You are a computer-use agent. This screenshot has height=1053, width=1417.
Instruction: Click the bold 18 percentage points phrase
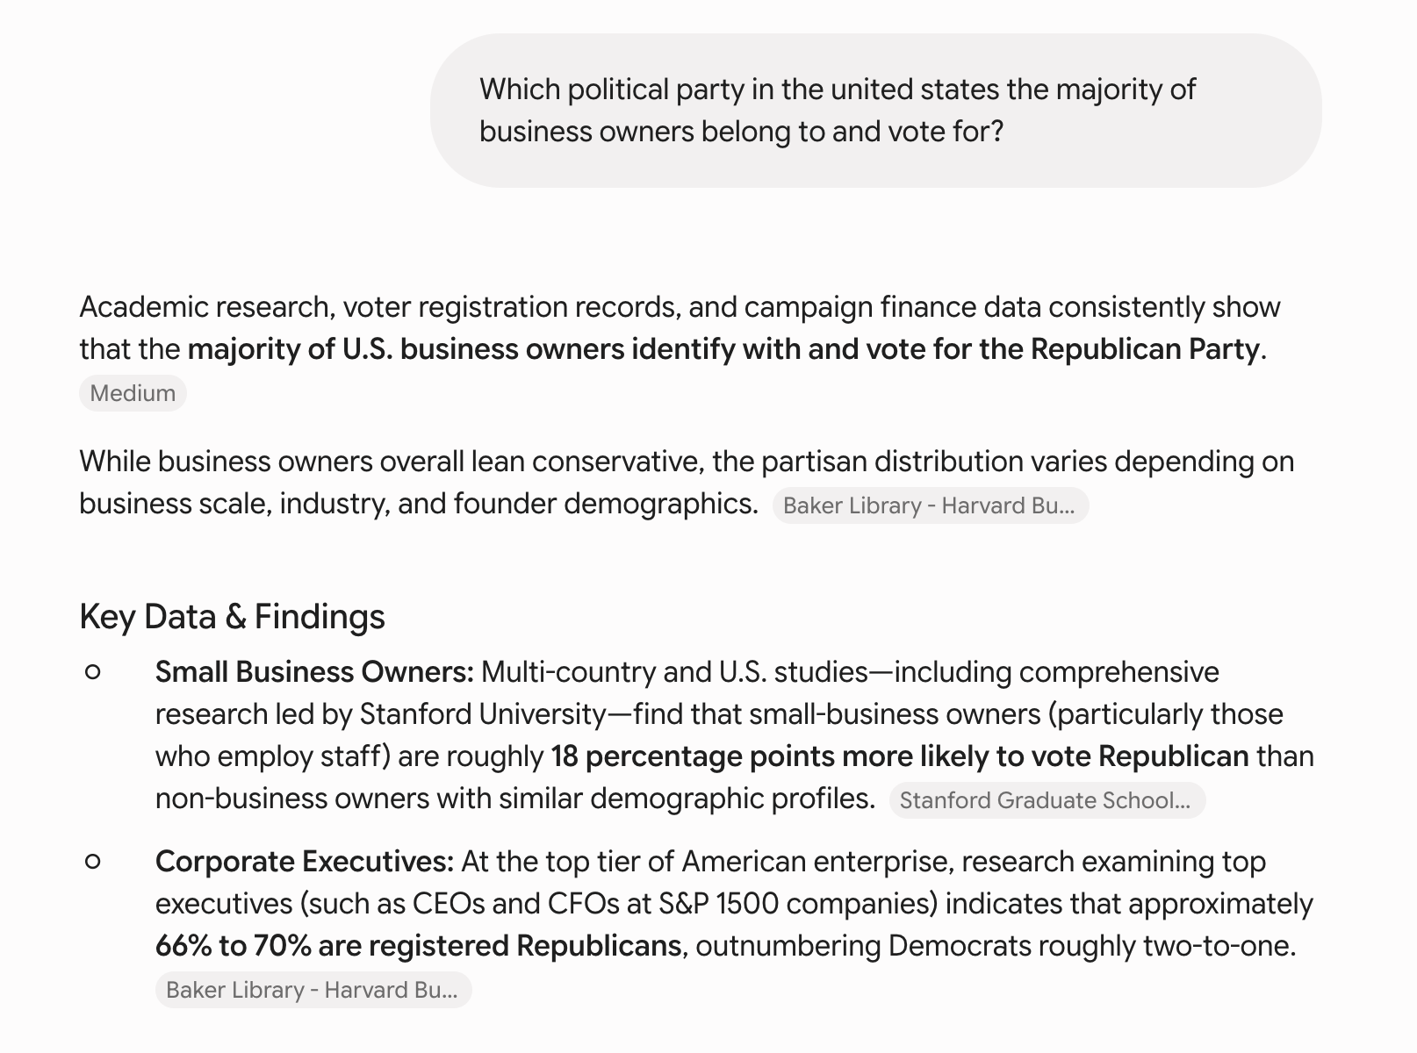pos(900,756)
